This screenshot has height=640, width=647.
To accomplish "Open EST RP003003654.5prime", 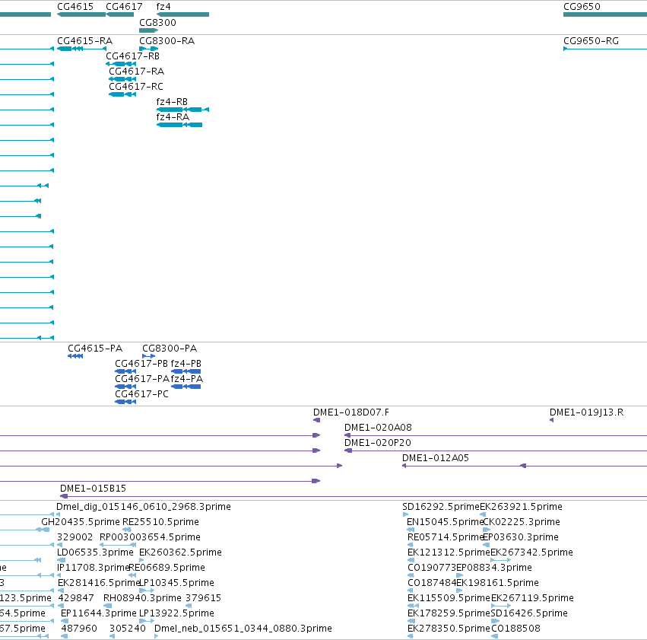I will tap(150, 537).
